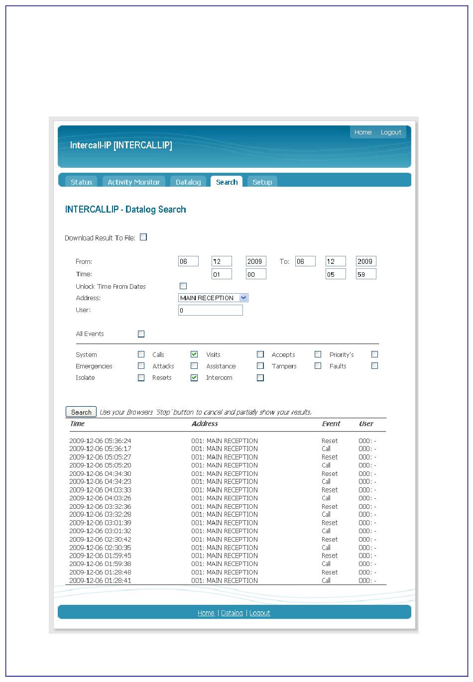Open the Datalog tab

(x=188, y=182)
